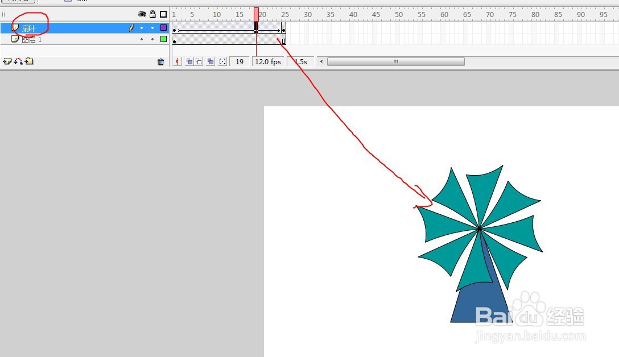Insert a new layer
Viewport: 619px width, 357px height.
click(x=7, y=61)
